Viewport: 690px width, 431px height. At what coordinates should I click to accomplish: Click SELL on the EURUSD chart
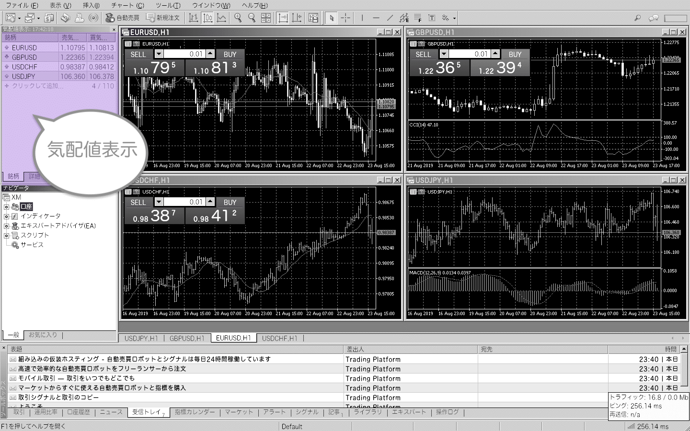138,54
